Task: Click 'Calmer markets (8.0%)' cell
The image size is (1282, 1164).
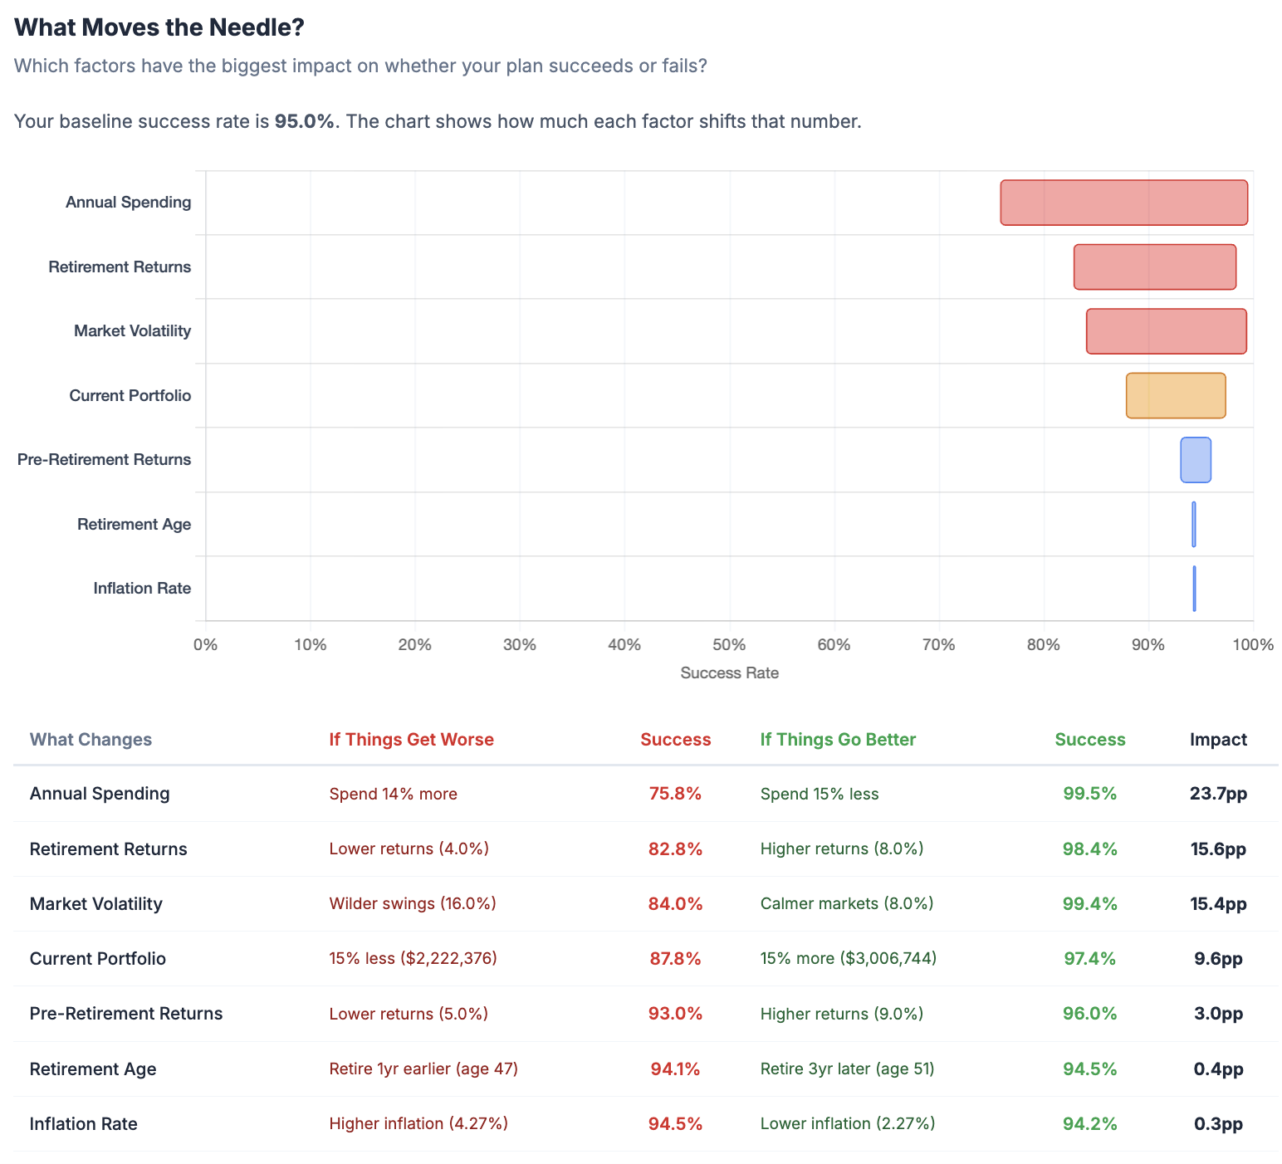Action: tap(847, 903)
